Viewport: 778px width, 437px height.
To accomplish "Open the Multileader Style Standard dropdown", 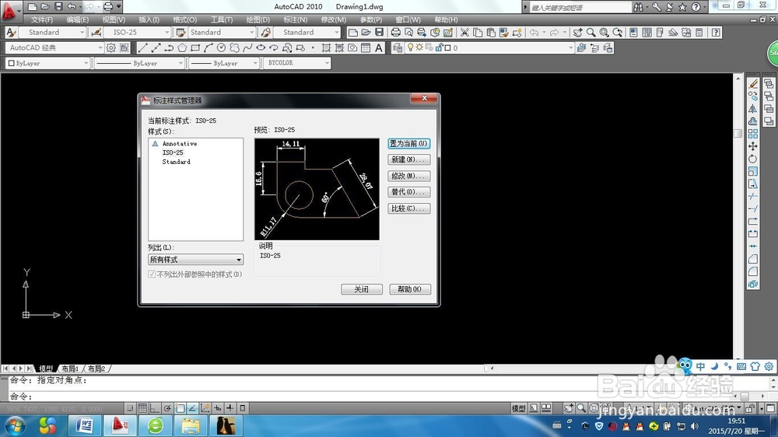I will (x=307, y=32).
